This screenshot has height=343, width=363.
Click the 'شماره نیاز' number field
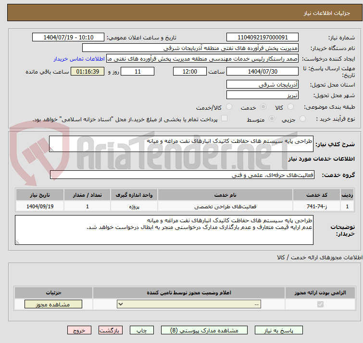pyautogui.click(x=262, y=37)
